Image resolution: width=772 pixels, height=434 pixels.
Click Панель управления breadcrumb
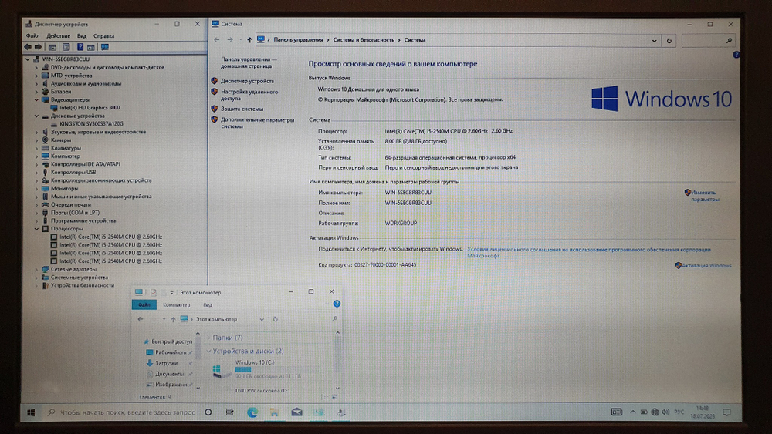pyautogui.click(x=298, y=40)
